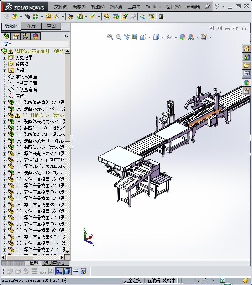
Task: Open the 编辑(E) menu
Action: point(79,7)
